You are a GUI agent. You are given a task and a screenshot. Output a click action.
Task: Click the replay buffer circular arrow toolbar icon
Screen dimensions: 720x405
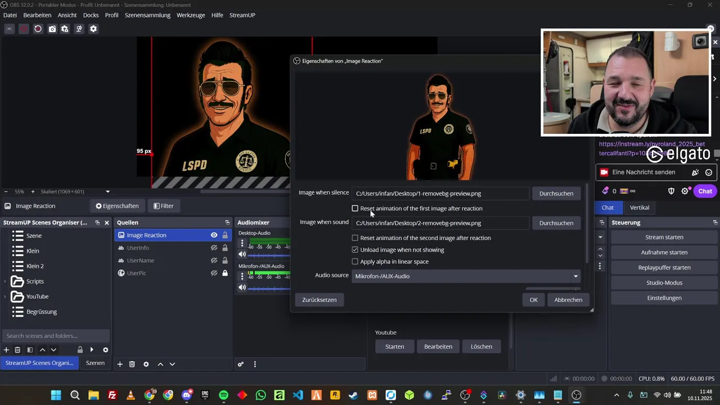coord(38,29)
